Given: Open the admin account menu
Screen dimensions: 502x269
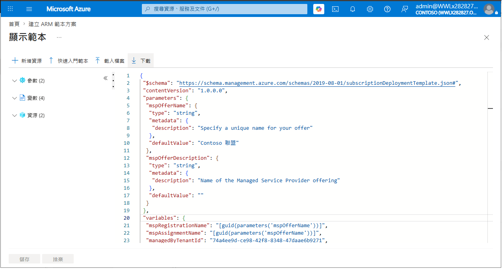Looking at the screenshot, I should pyautogui.click(x=447, y=9).
